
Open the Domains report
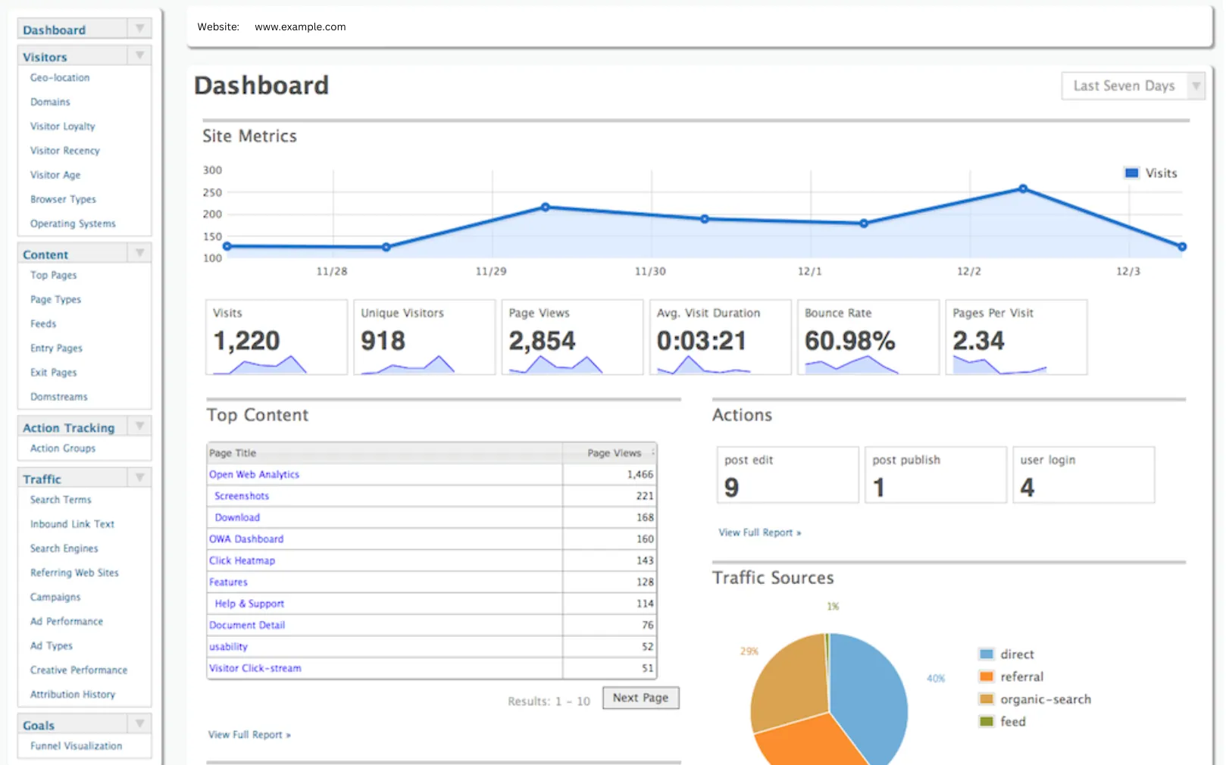[50, 102]
